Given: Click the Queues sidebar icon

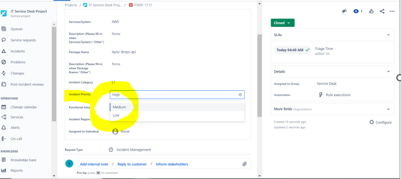Looking at the screenshot, I should [3, 29].
